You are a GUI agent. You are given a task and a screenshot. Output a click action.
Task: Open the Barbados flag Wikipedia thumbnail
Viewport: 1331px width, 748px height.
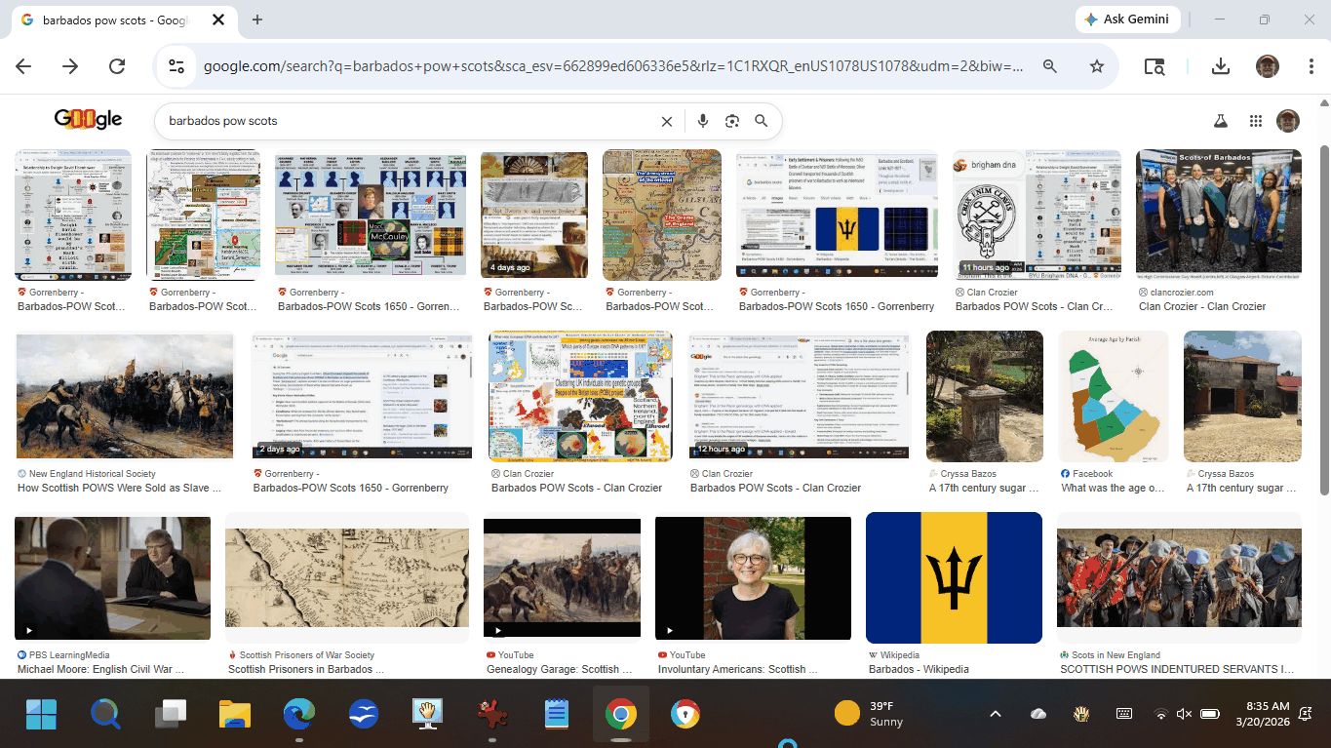point(953,577)
